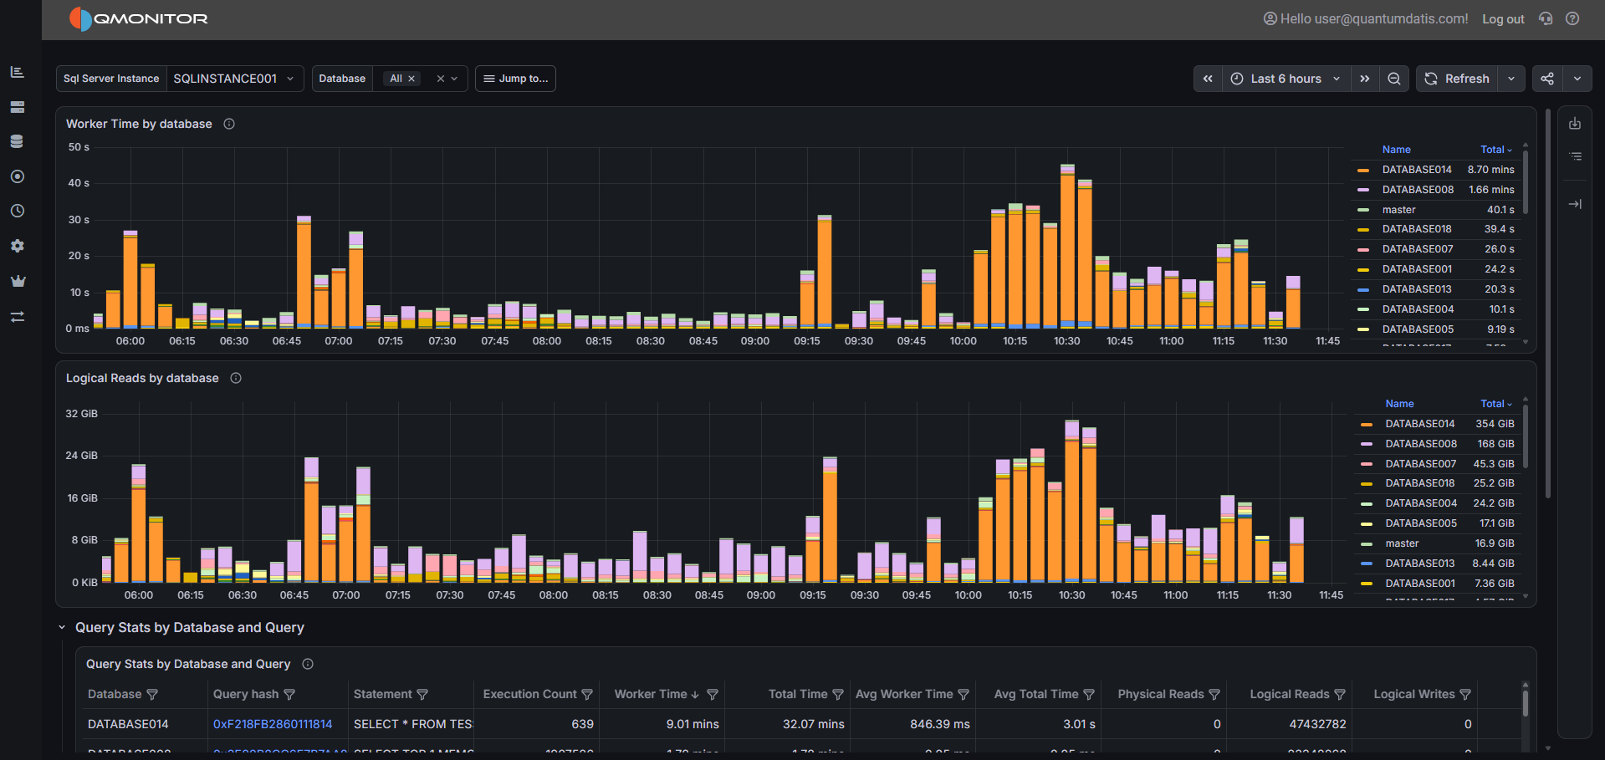Image resolution: width=1605 pixels, height=760 pixels.
Task: Shift time range forward with double-right arrows
Action: pyautogui.click(x=1365, y=79)
